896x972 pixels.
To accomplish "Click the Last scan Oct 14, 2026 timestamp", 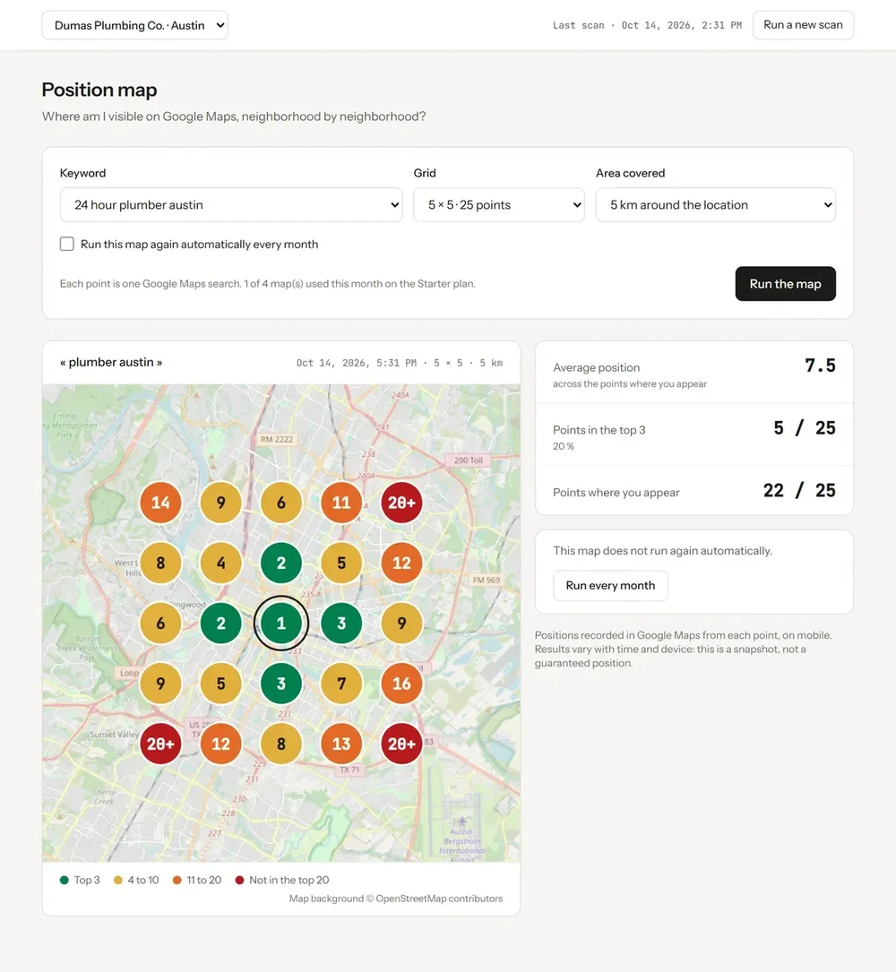I will 647,25.
